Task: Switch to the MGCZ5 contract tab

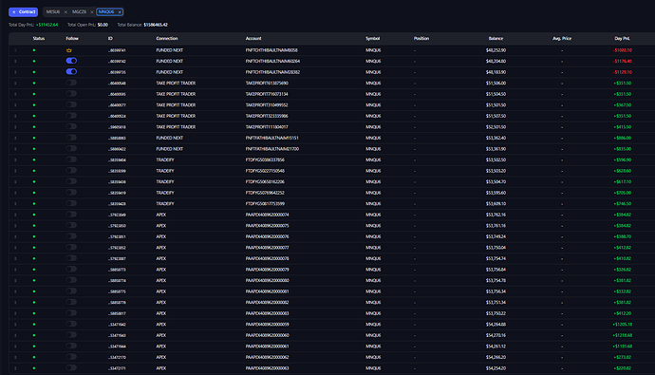Action: pos(80,12)
